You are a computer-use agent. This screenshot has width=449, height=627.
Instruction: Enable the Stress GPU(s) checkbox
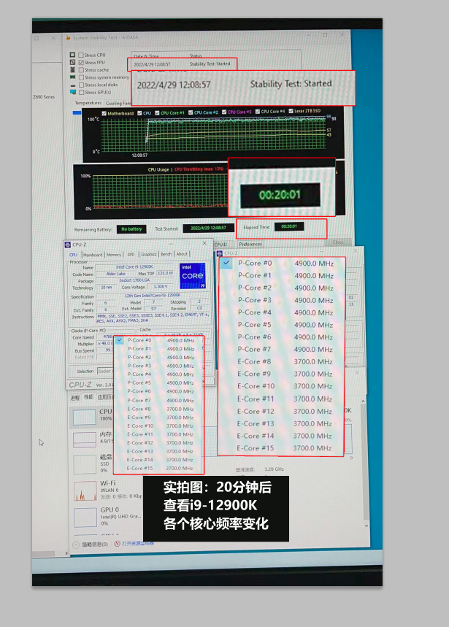tap(81, 93)
